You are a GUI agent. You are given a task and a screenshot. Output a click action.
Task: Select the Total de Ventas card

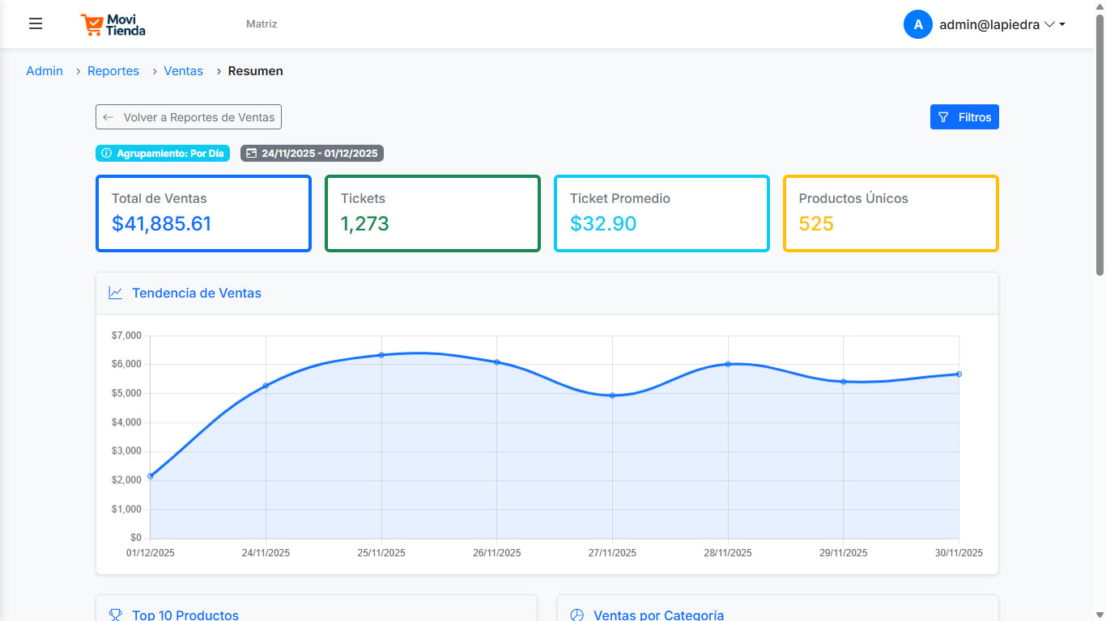tap(203, 213)
